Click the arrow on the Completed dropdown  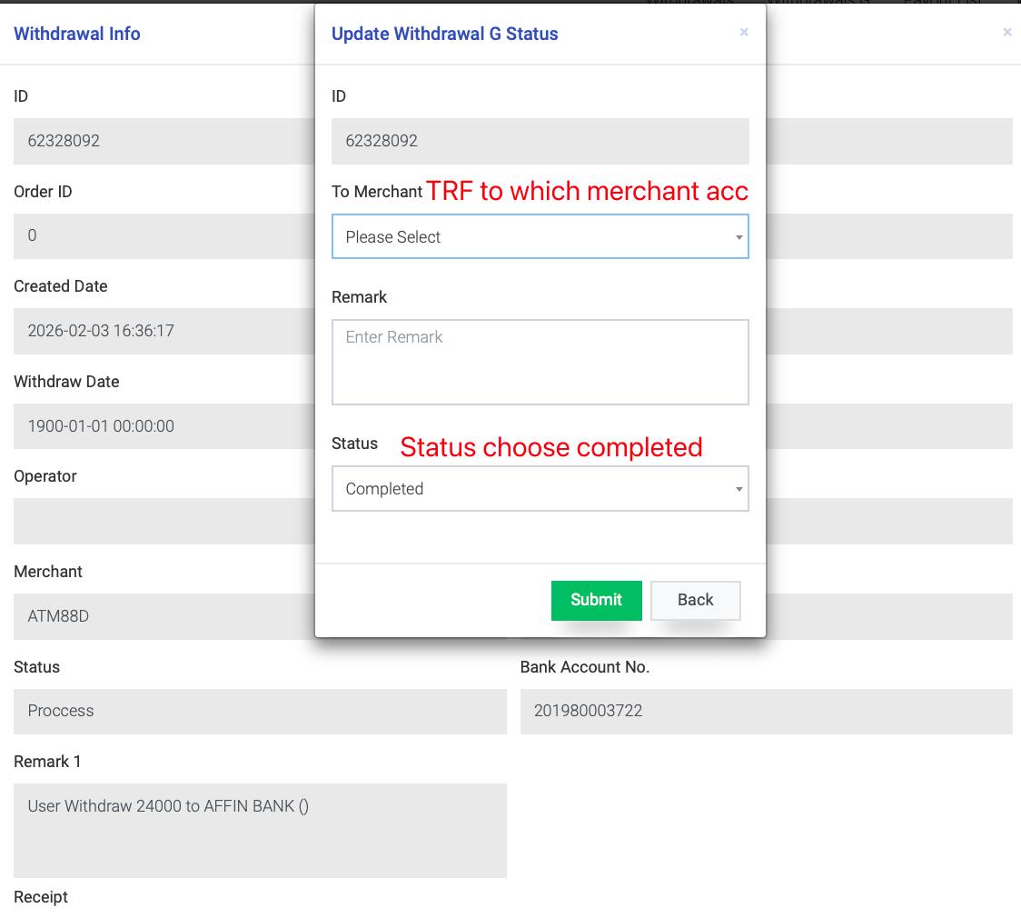point(738,489)
